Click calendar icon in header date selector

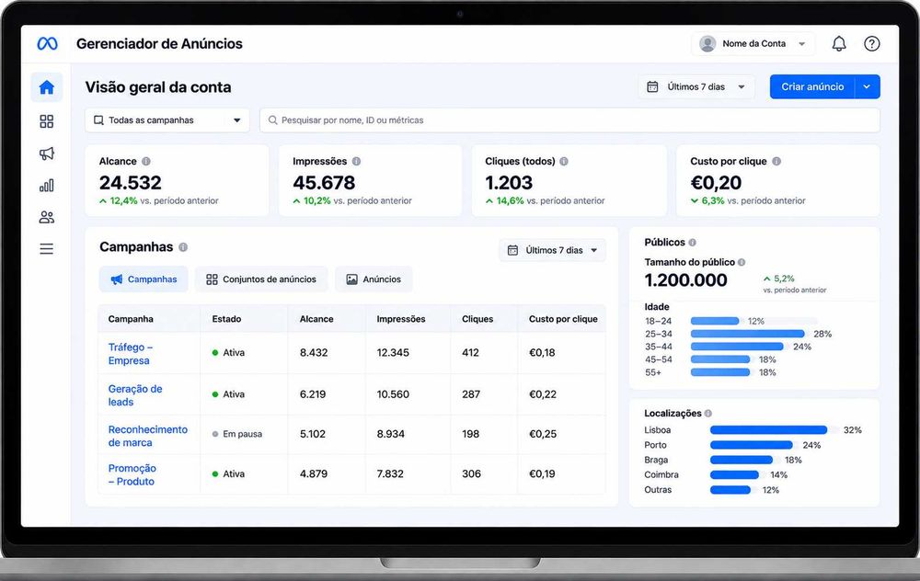click(652, 86)
